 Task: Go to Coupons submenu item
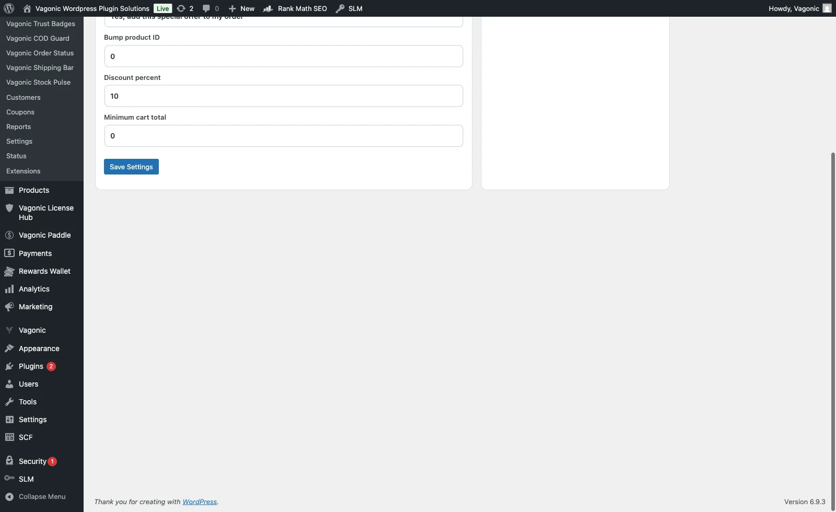tap(20, 112)
